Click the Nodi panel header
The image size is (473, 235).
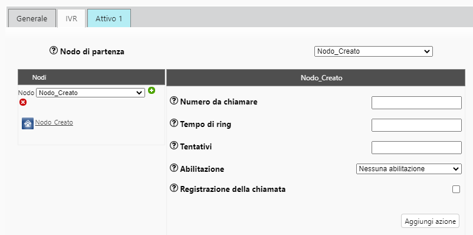click(x=91, y=77)
